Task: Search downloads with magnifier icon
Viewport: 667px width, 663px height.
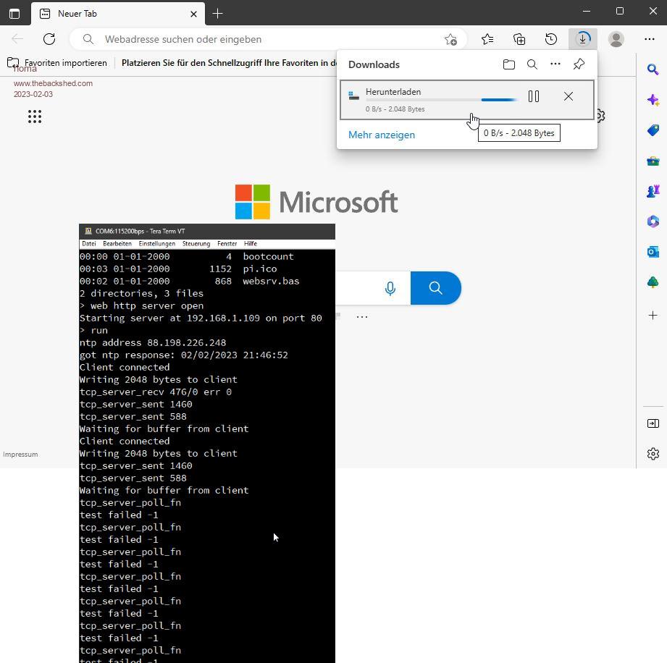Action: click(532, 64)
